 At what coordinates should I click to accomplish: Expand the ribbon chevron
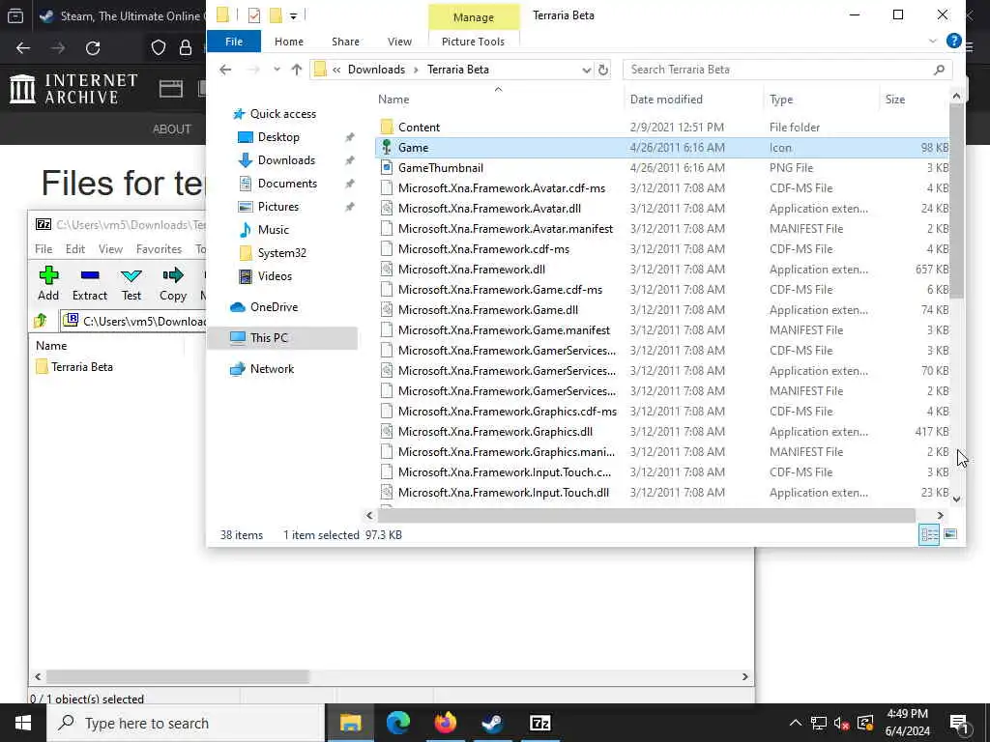pyautogui.click(x=933, y=41)
